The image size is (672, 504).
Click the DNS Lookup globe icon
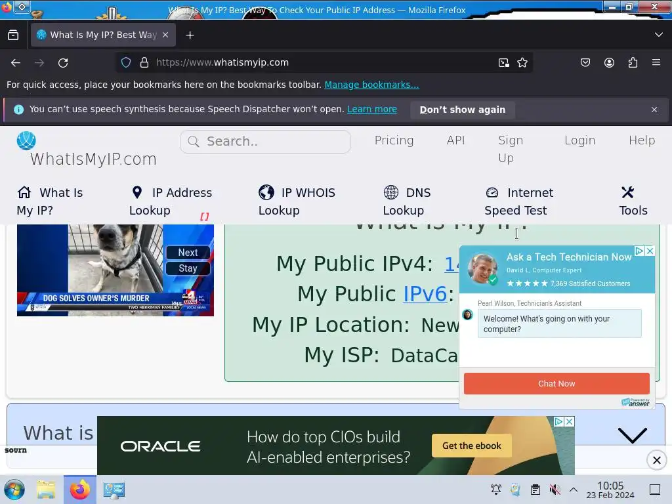tap(391, 192)
